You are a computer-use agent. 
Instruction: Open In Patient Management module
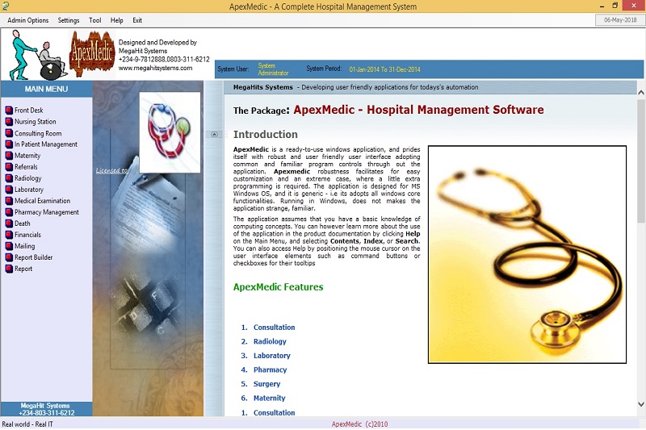tap(46, 144)
